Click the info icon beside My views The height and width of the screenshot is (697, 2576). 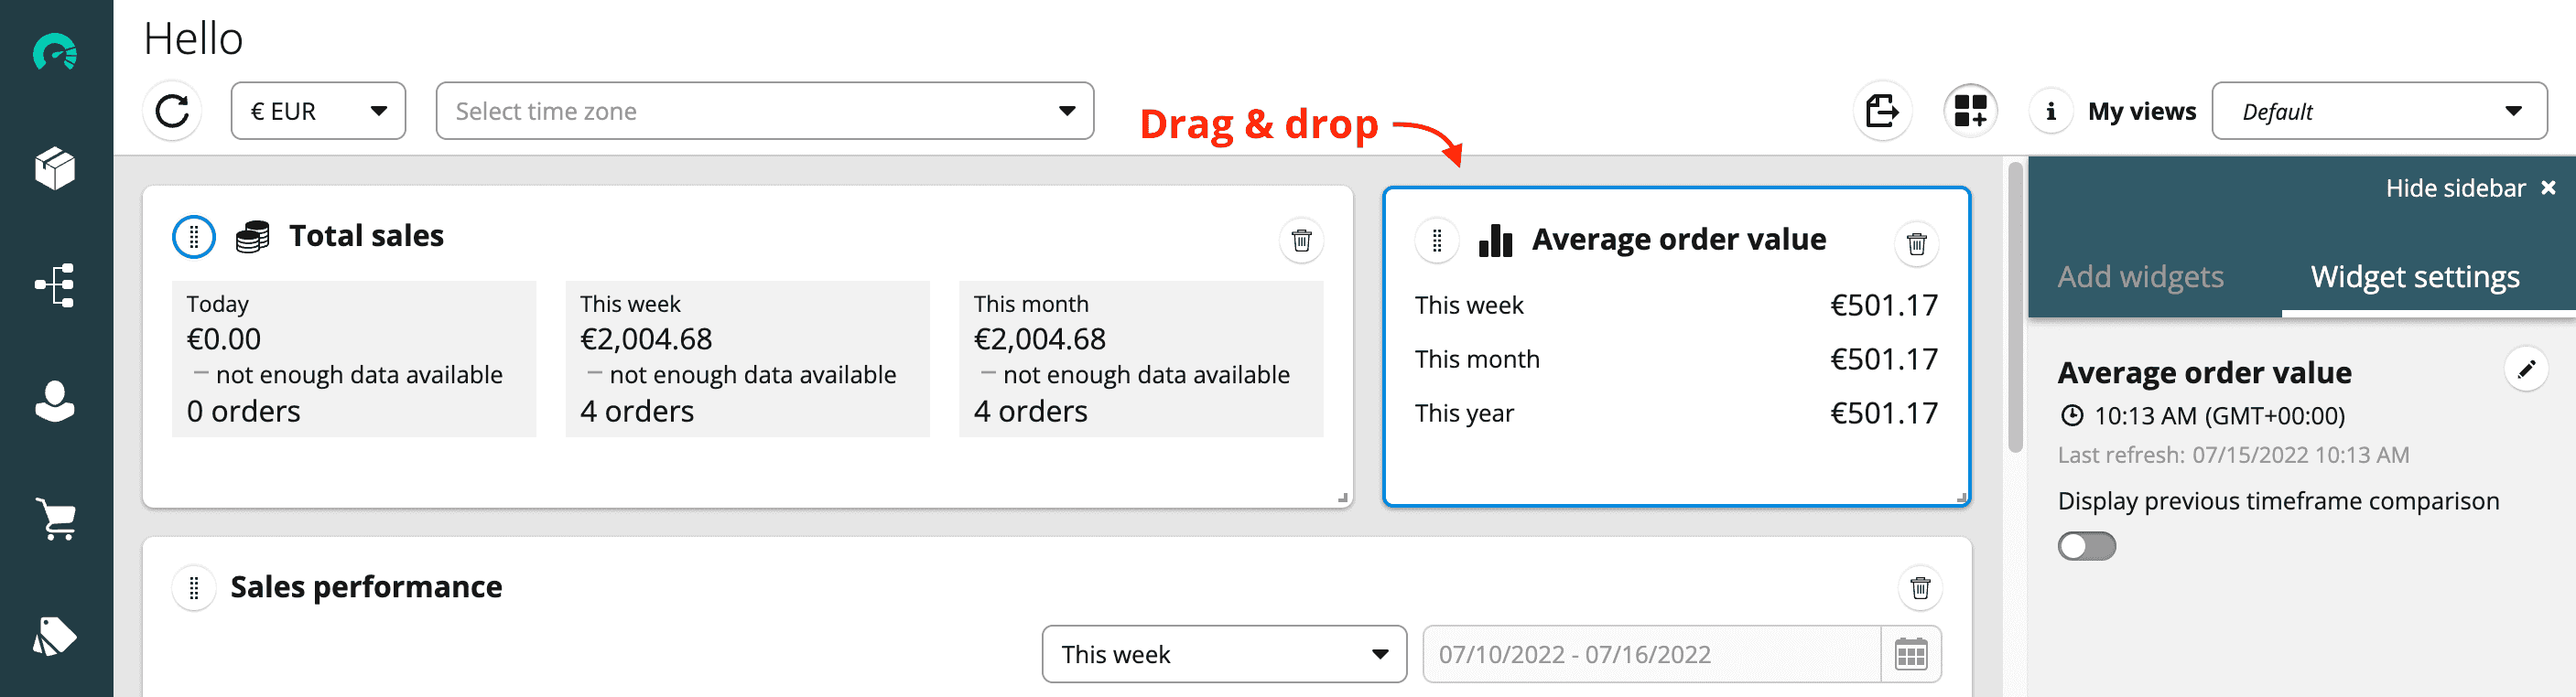[x=2050, y=111]
